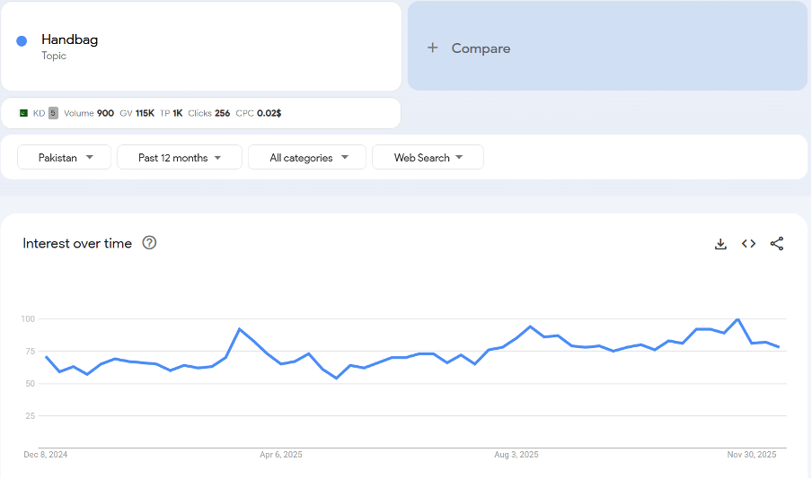Click the blue dot next to Handbag

tap(22, 40)
